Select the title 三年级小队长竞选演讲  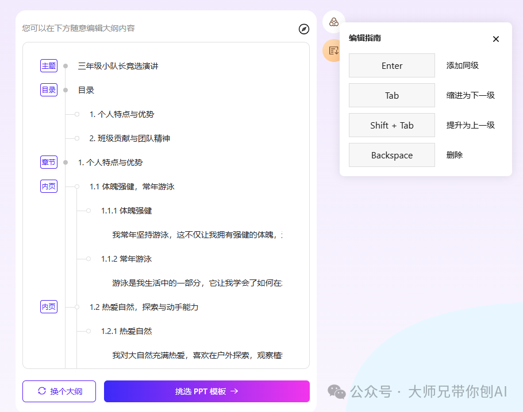tap(118, 66)
